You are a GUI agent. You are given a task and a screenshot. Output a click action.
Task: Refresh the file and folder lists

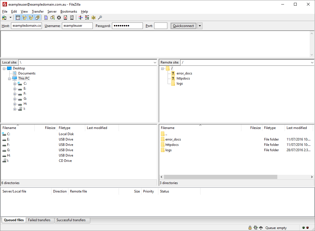(x=46, y=17)
